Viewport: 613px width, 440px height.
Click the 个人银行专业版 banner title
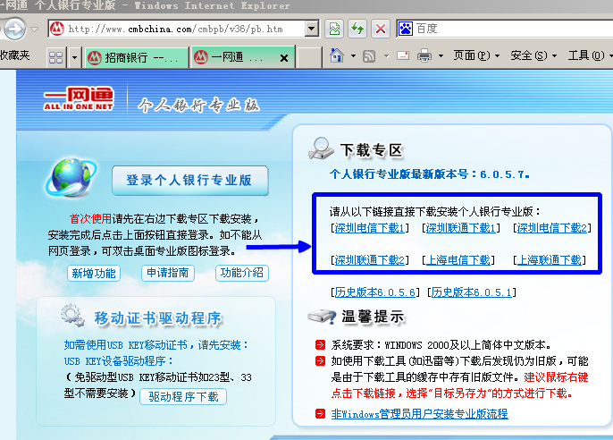pos(198,106)
